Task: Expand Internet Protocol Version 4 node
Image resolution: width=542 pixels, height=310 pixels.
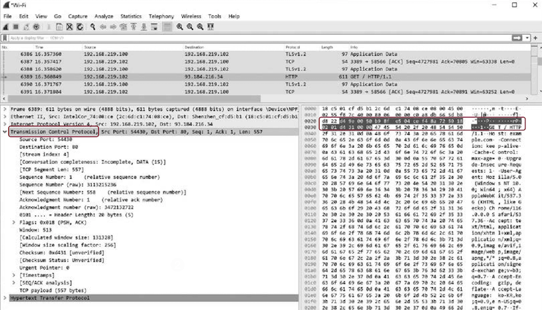Action: [5, 124]
